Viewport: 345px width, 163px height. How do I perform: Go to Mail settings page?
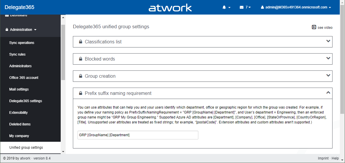pyautogui.click(x=19, y=89)
